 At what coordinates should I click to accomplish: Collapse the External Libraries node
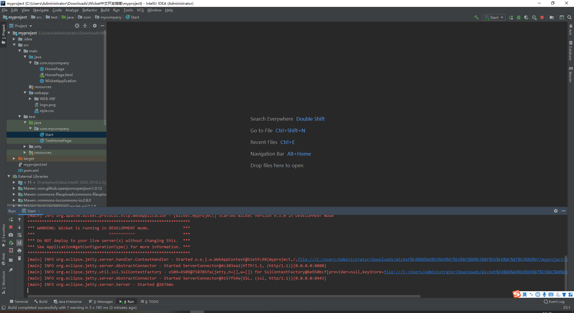pos(9,176)
